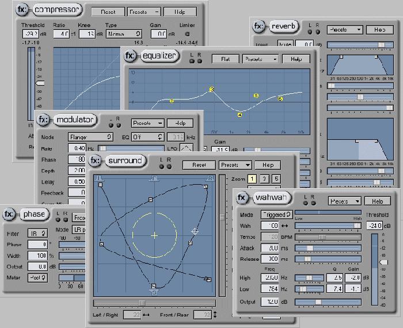Click the compressor Help button
This screenshot has width=403, height=328.
pos(180,12)
